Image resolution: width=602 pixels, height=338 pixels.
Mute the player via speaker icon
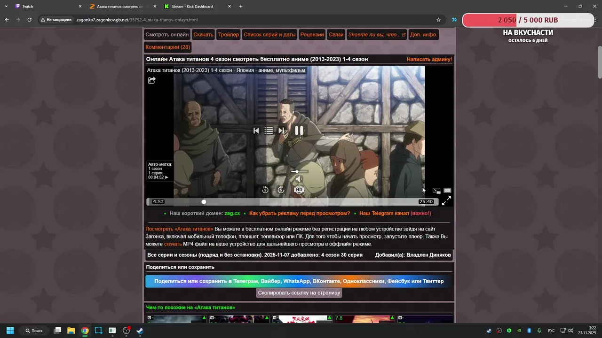coord(298,179)
